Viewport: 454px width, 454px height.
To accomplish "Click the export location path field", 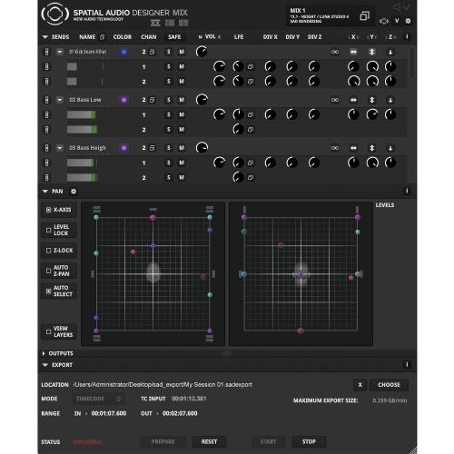I will pyautogui.click(x=163, y=385).
